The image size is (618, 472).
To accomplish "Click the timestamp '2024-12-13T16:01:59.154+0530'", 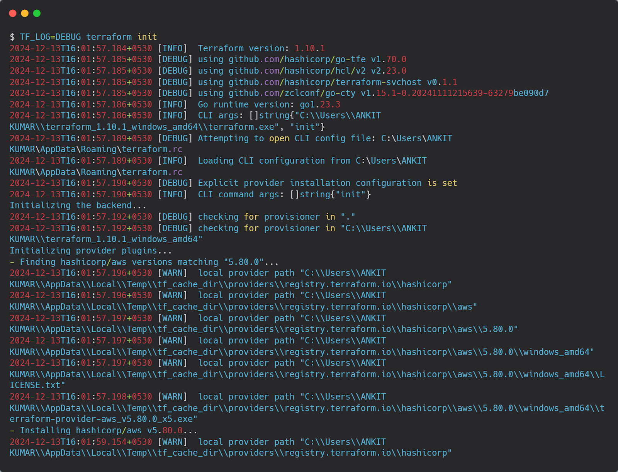I will (x=81, y=442).
